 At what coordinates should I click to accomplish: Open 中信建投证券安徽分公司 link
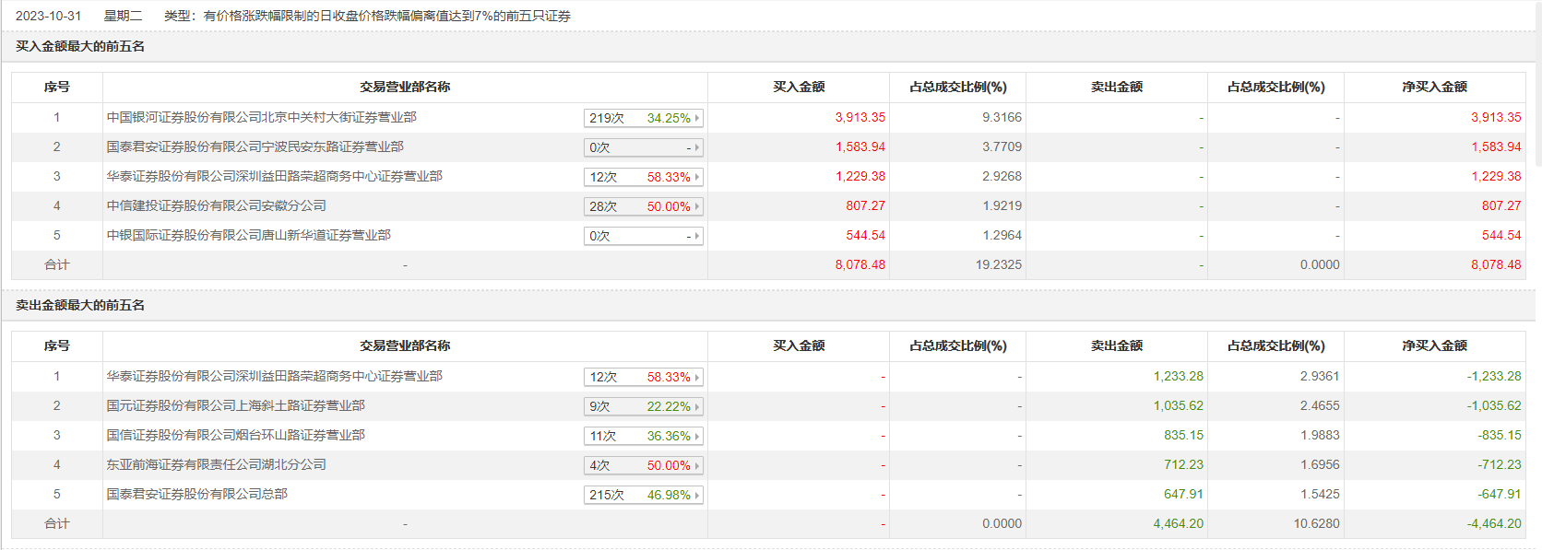pos(216,205)
